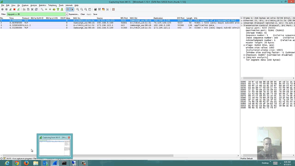Open the coloring rules icon
Viewport: 295px width, 166px height.
click(x=103, y=9)
